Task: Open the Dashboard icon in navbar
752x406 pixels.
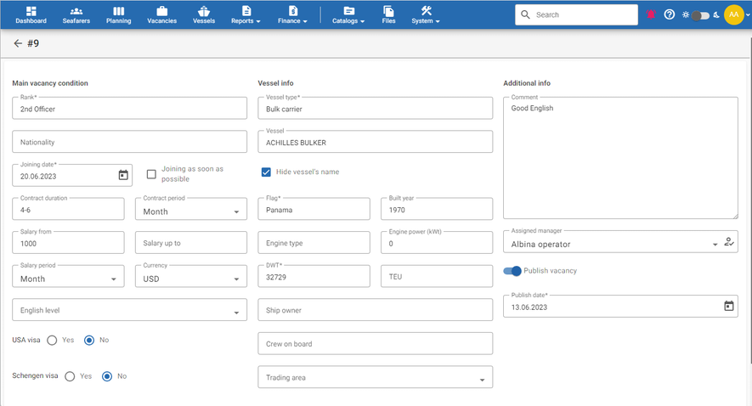Action: pos(31,14)
